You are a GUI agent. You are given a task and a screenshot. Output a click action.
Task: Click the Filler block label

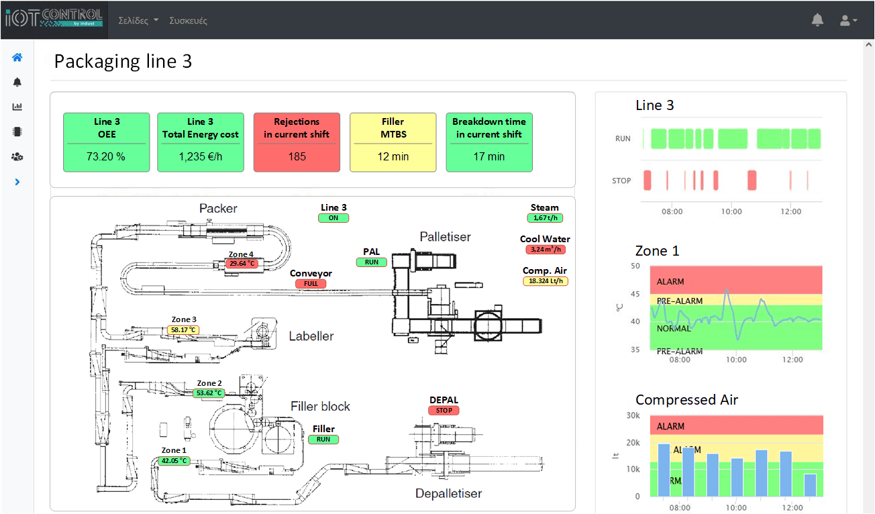(x=321, y=407)
